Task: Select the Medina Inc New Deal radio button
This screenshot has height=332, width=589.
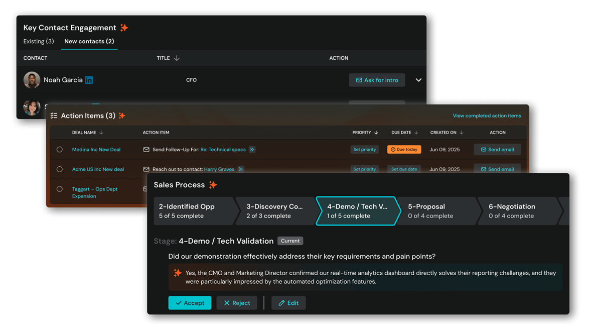Action: point(60,149)
